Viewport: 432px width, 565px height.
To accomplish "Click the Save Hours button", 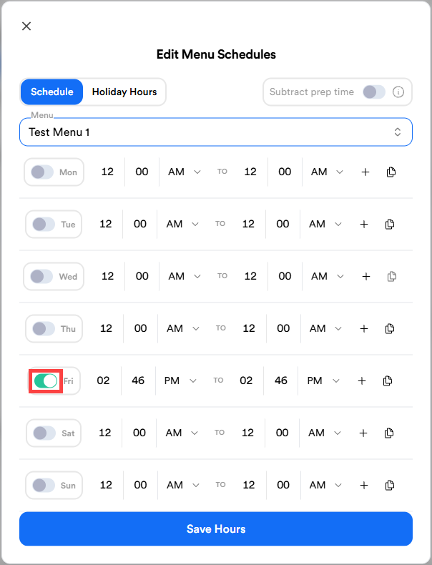I will (216, 529).
